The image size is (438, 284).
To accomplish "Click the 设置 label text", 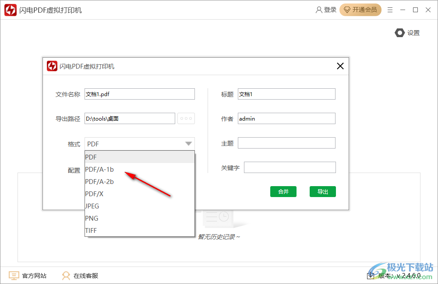I will click(x=413, y=33).
